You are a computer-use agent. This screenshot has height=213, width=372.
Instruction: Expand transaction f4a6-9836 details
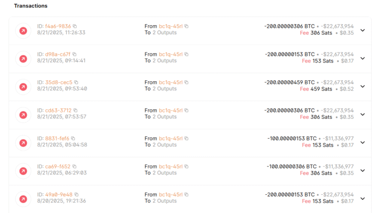(362, 30)
